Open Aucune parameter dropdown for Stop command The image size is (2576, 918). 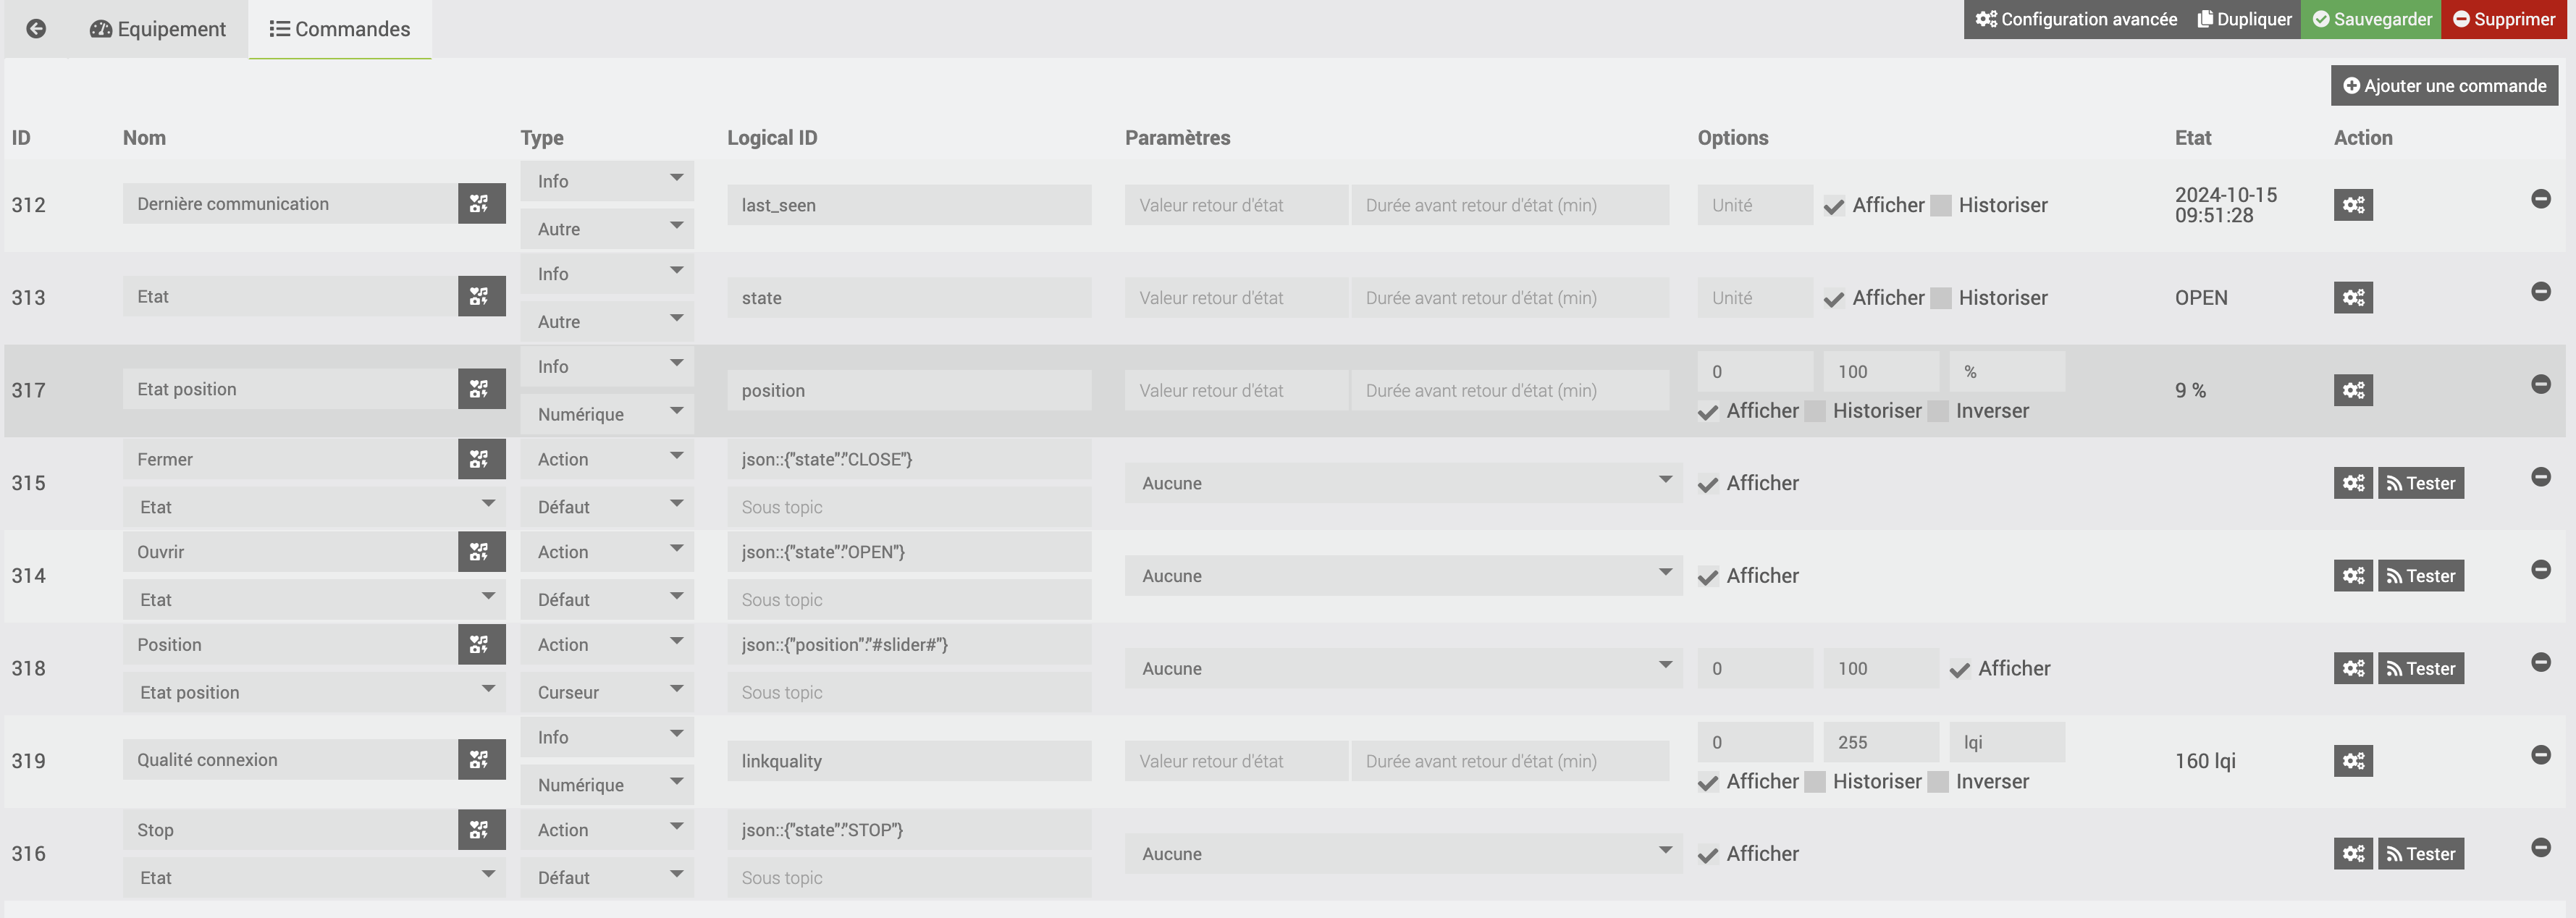[1402, 854]
